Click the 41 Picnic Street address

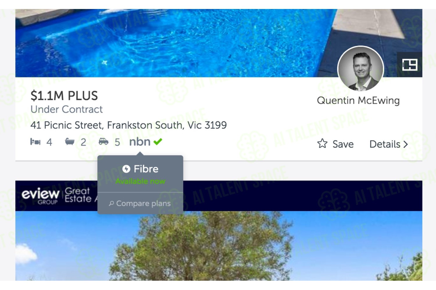(128, 125)
